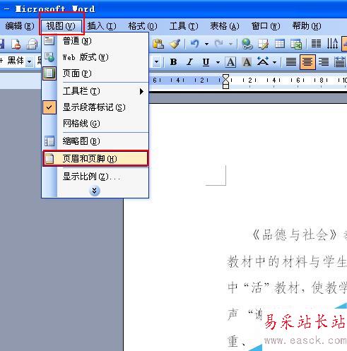Toggle Bold formatting

[174, 62]
